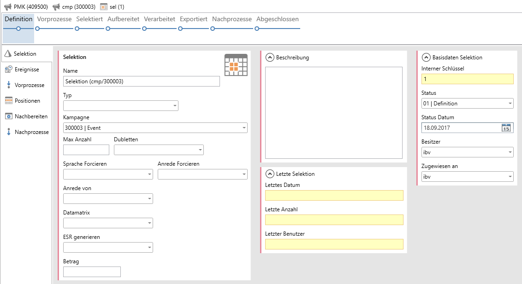Click the PMK megaphone icon in breadcrumb
Image resolution: width=522 pixels, height=284 pixels.
pos(8,7)
